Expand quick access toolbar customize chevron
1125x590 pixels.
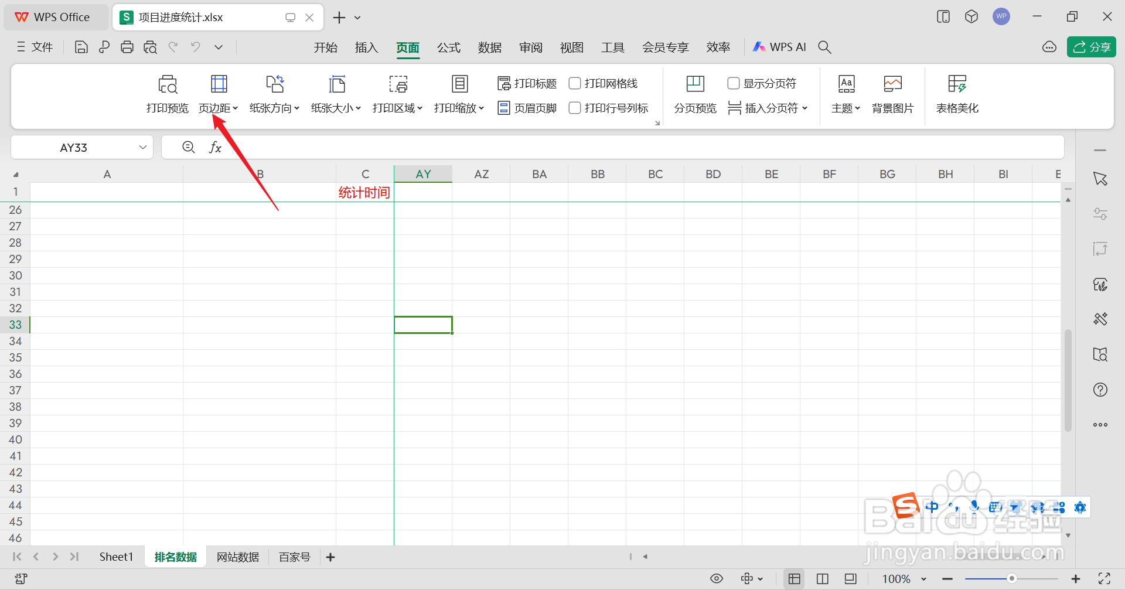219,47
